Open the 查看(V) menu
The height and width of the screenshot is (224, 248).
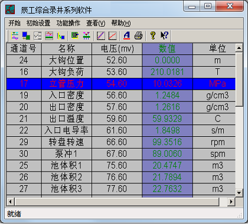96,23
